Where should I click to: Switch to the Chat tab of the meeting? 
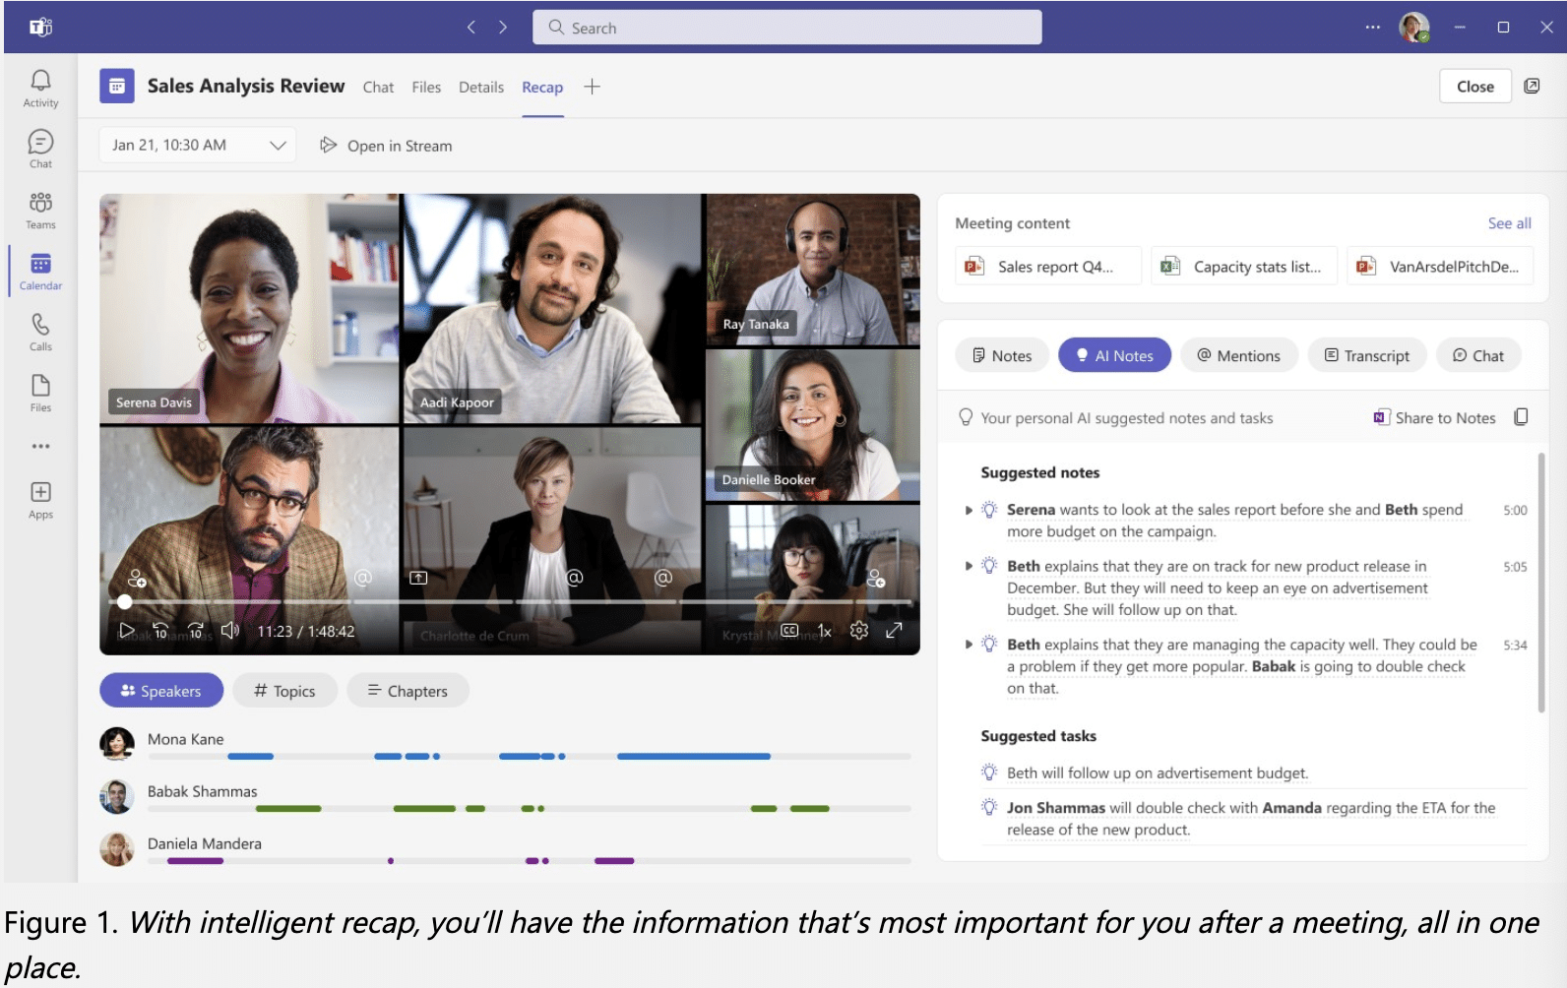point(378,88)
